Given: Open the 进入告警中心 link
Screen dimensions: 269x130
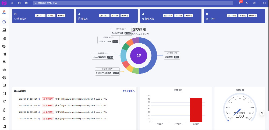Looking at the screenshot, I should pos(128,91).
